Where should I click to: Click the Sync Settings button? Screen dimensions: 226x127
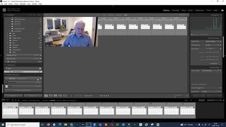pyautogui.click(x=214, y=96)
